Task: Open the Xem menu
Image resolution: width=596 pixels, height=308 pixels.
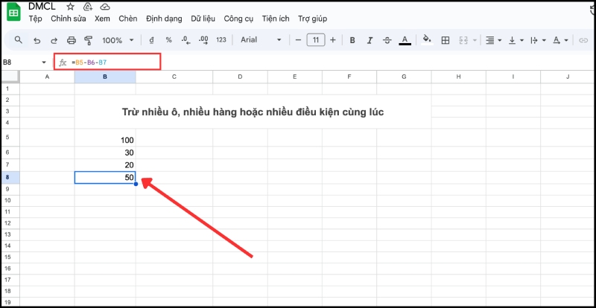Action: (x=102, y=19)
